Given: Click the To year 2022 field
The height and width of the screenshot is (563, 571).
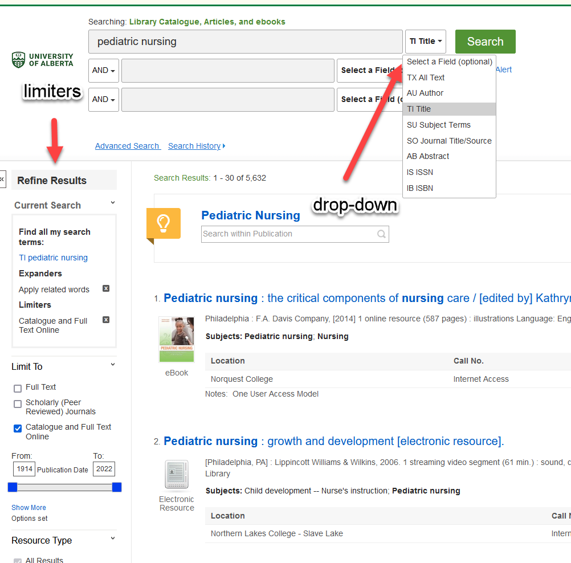Looking at the screenshot, I should pos(104,469).
